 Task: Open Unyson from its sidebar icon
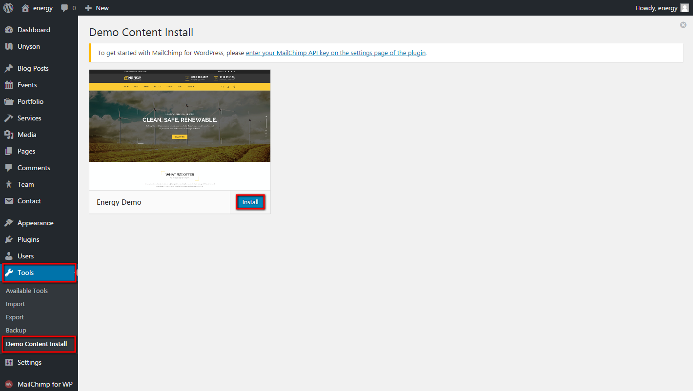coord(9,46)
